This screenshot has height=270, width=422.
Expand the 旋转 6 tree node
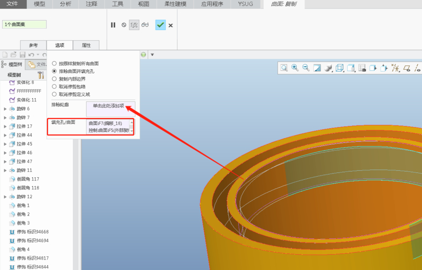coord(5,109)
